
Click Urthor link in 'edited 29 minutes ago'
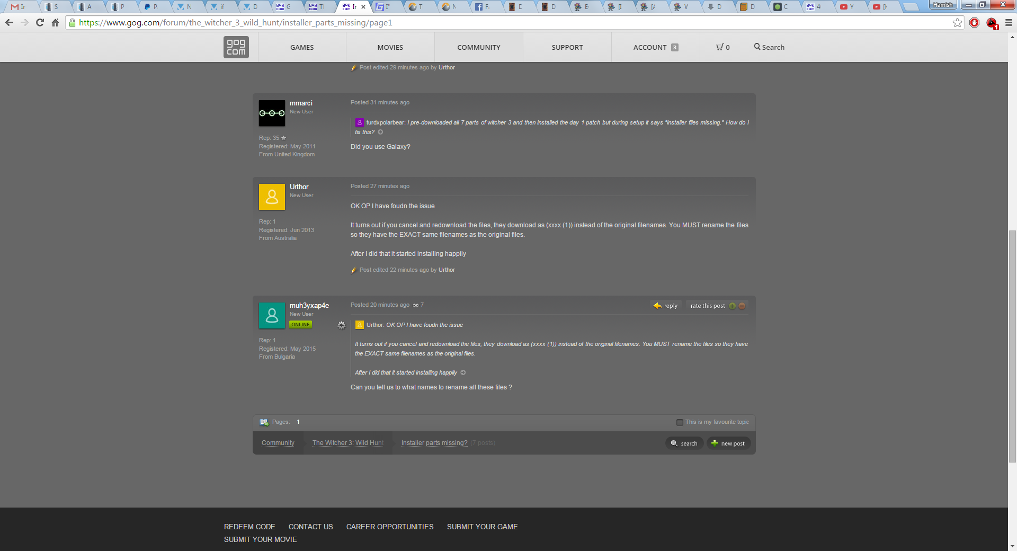click(x=447, y=67)
